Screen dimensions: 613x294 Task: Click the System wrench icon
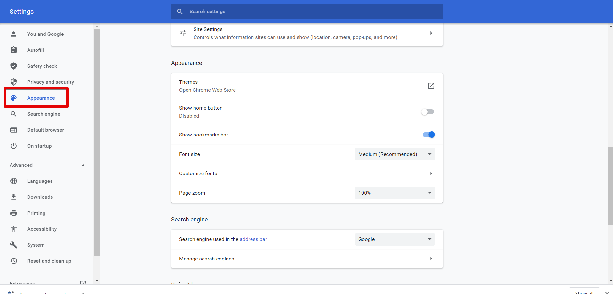point(13,245)
